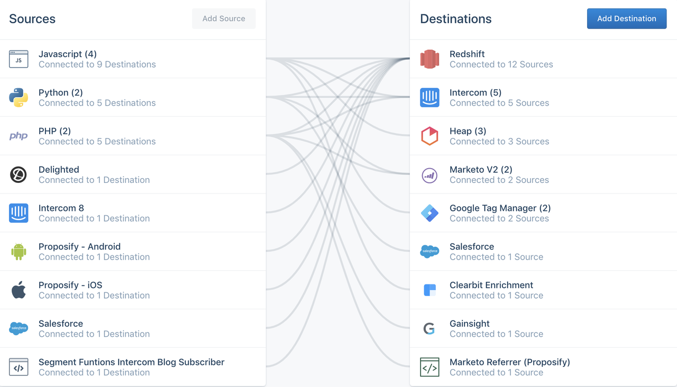Select the Intercom (5) destination name
Viewport: 677px width, 387px height.
[475, 93]
